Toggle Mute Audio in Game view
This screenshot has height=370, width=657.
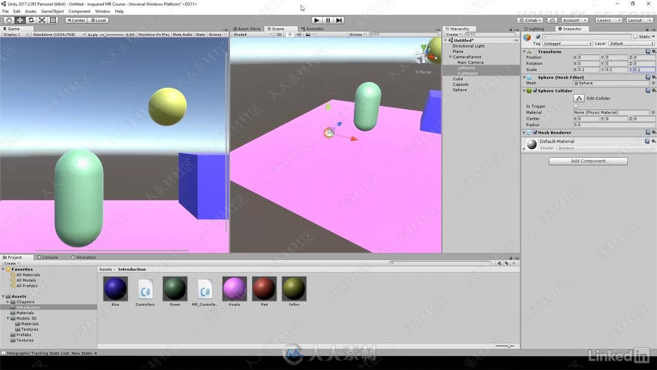pos(183,34)
